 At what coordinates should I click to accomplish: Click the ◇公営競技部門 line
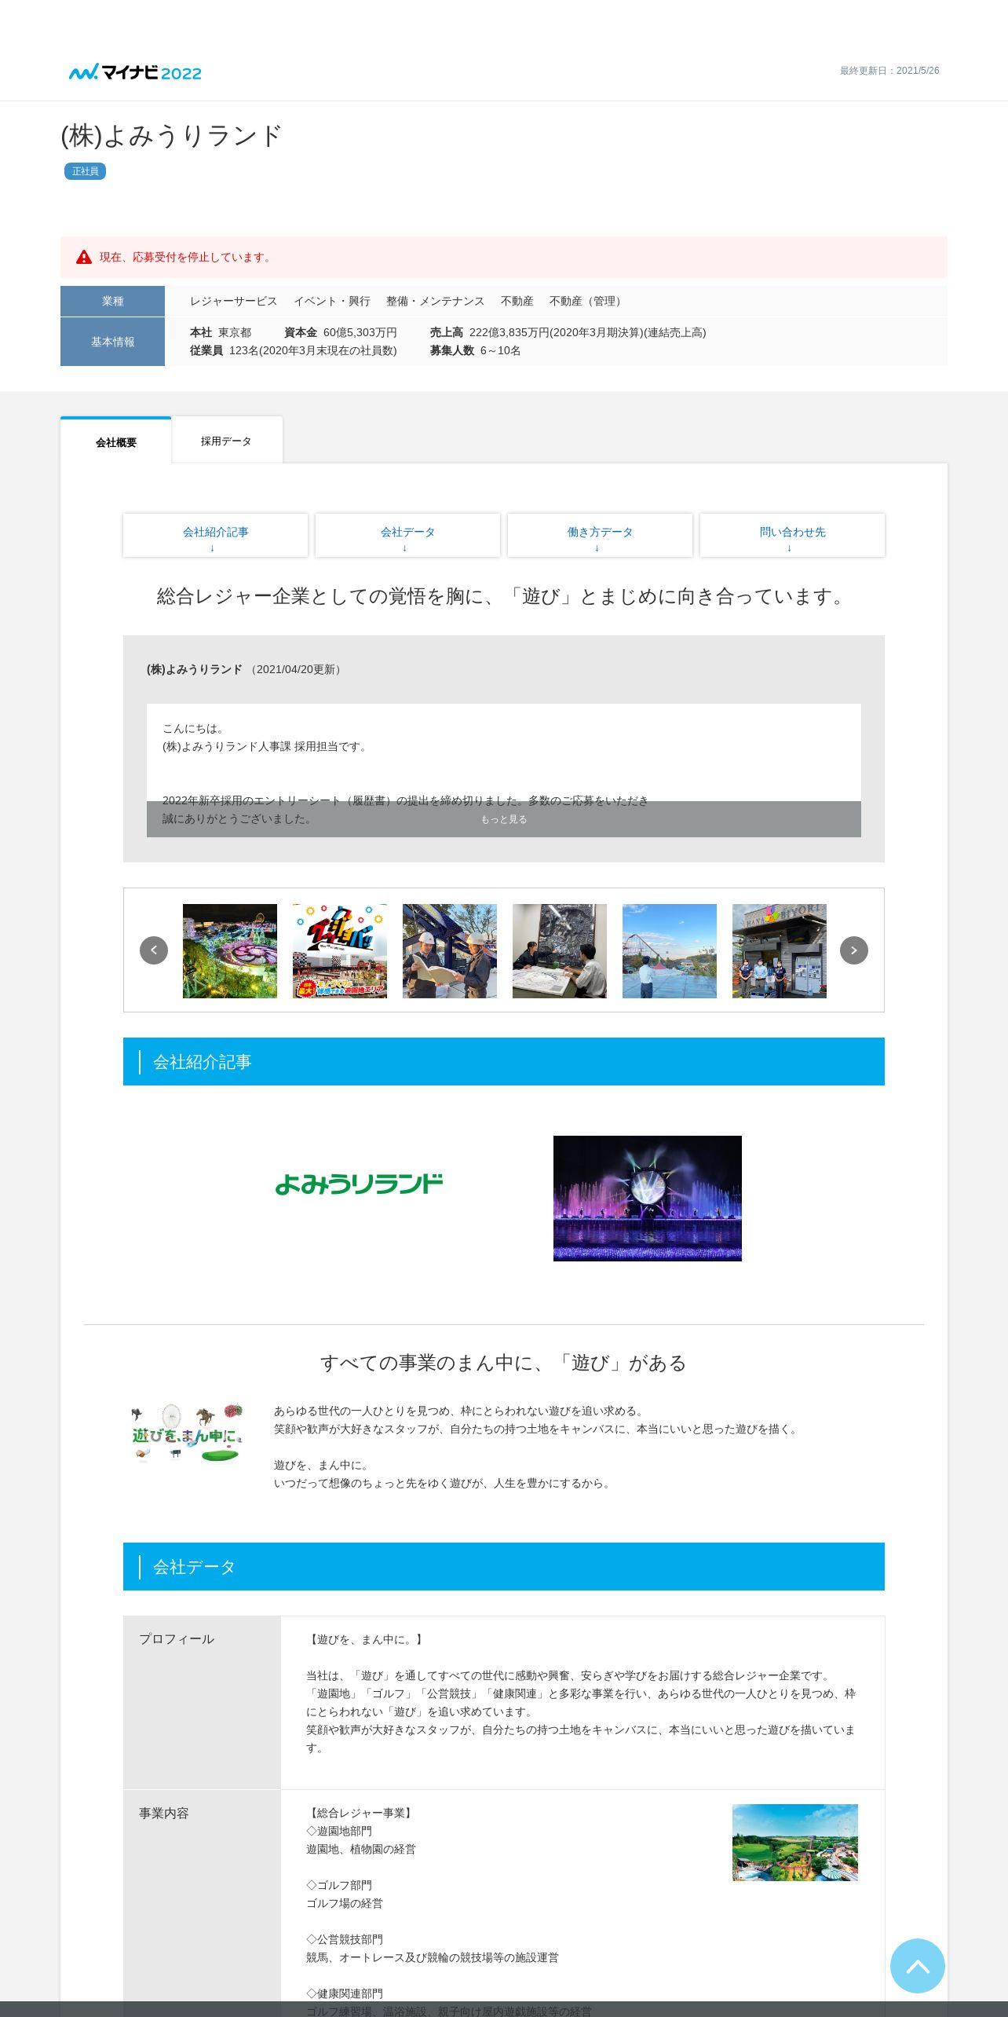click(345, 1939)
